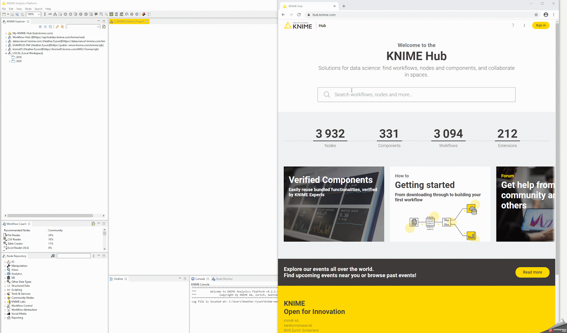Reload the hub.knime.com page in browser

[x=299, y=15]
